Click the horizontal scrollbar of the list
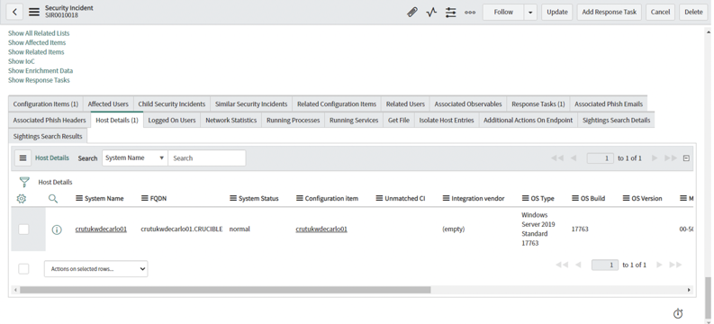The width and height of the screenshot is (714, 324). (225, 290)
